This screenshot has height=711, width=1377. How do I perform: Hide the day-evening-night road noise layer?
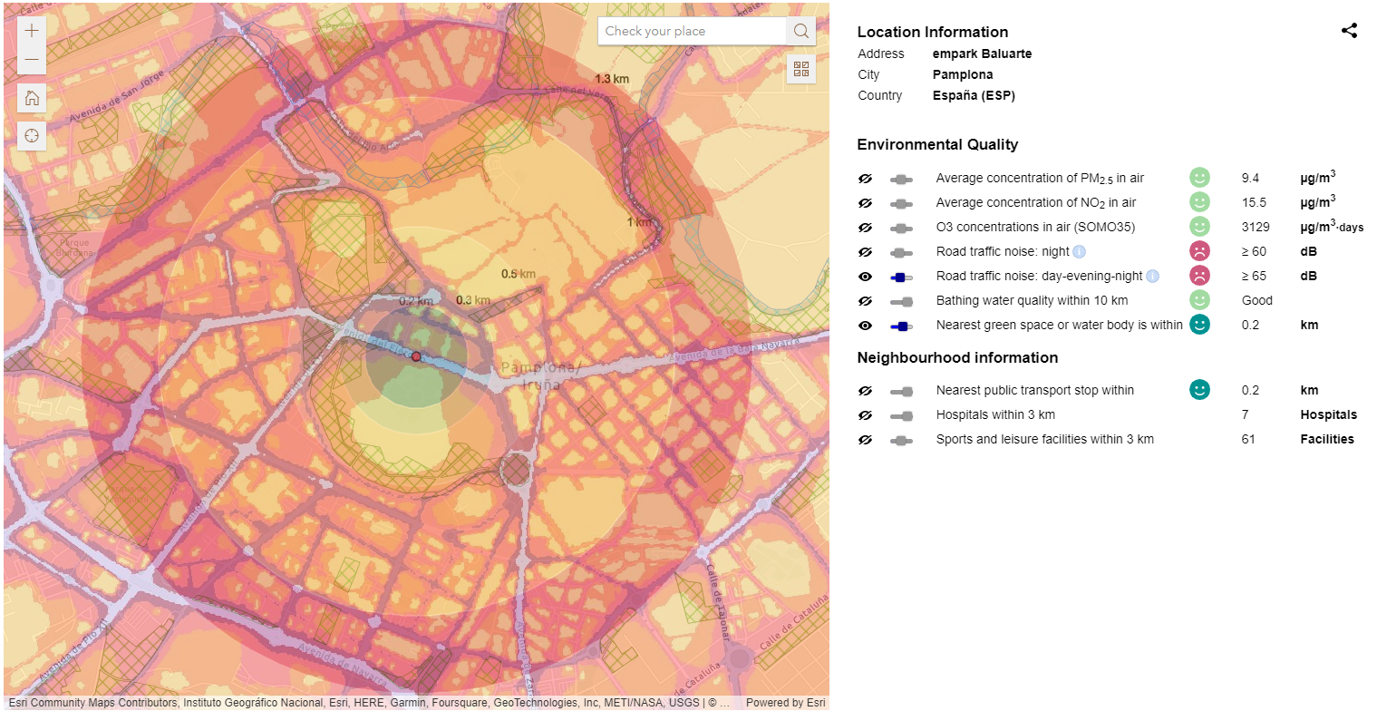click(865, 277)
